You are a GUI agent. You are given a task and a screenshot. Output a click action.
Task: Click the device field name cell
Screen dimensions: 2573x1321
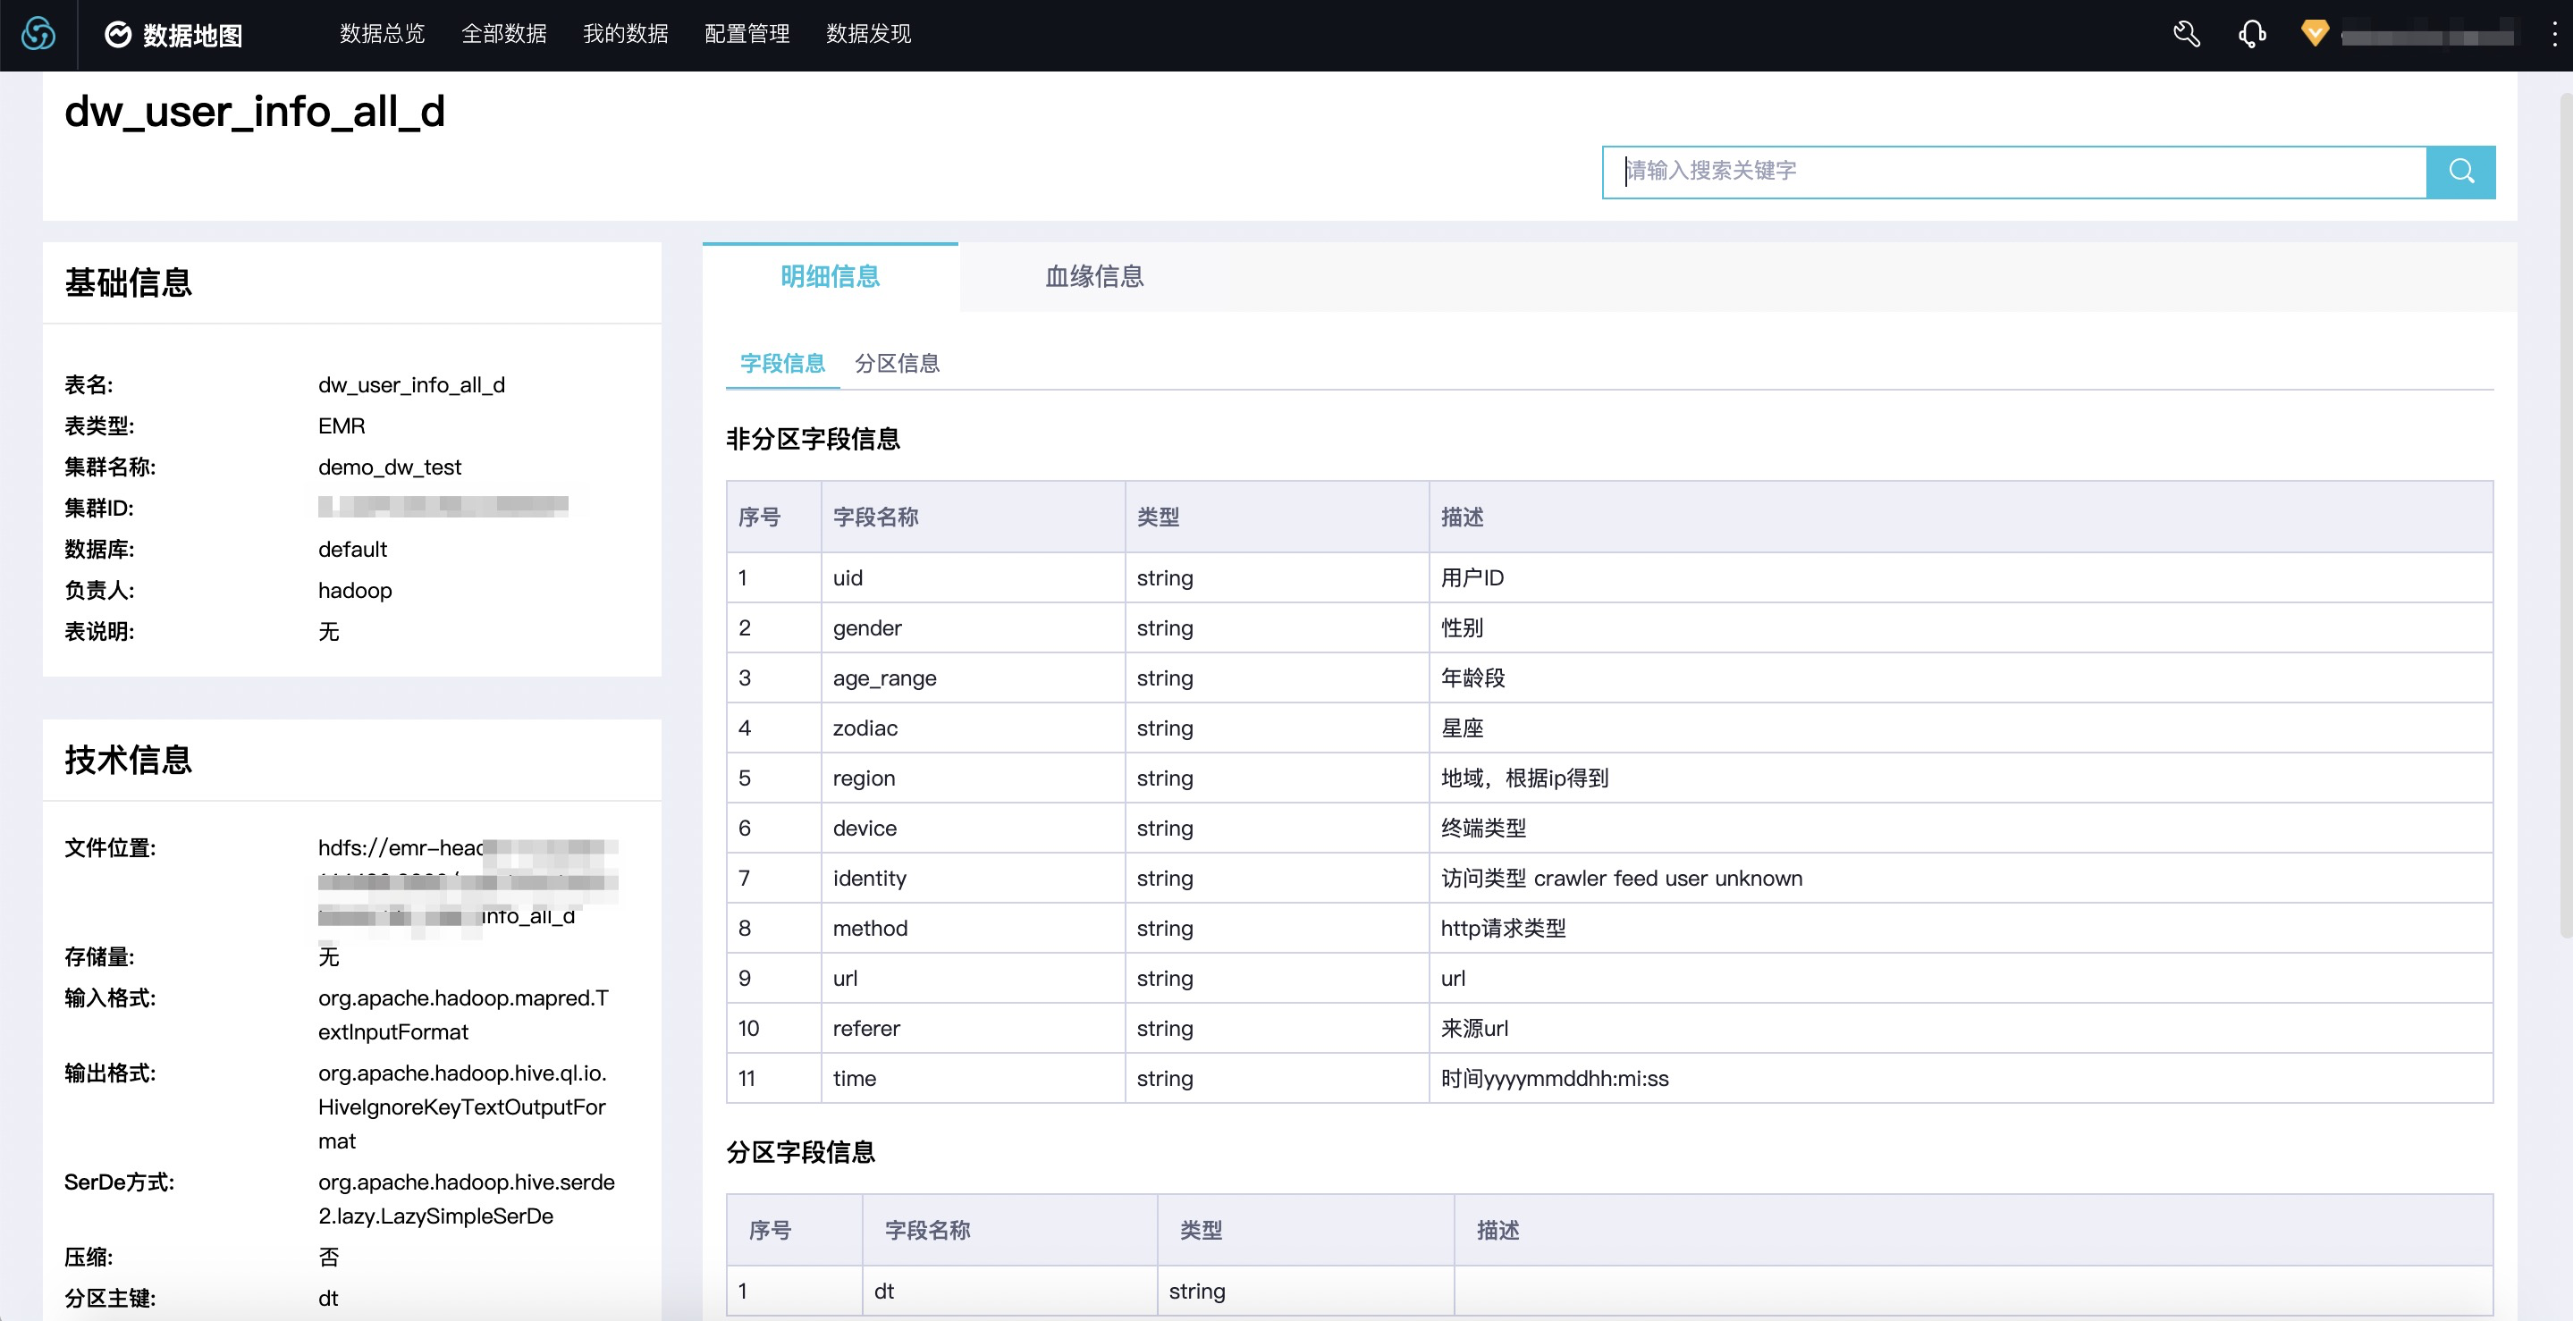(x=973, y=828)
